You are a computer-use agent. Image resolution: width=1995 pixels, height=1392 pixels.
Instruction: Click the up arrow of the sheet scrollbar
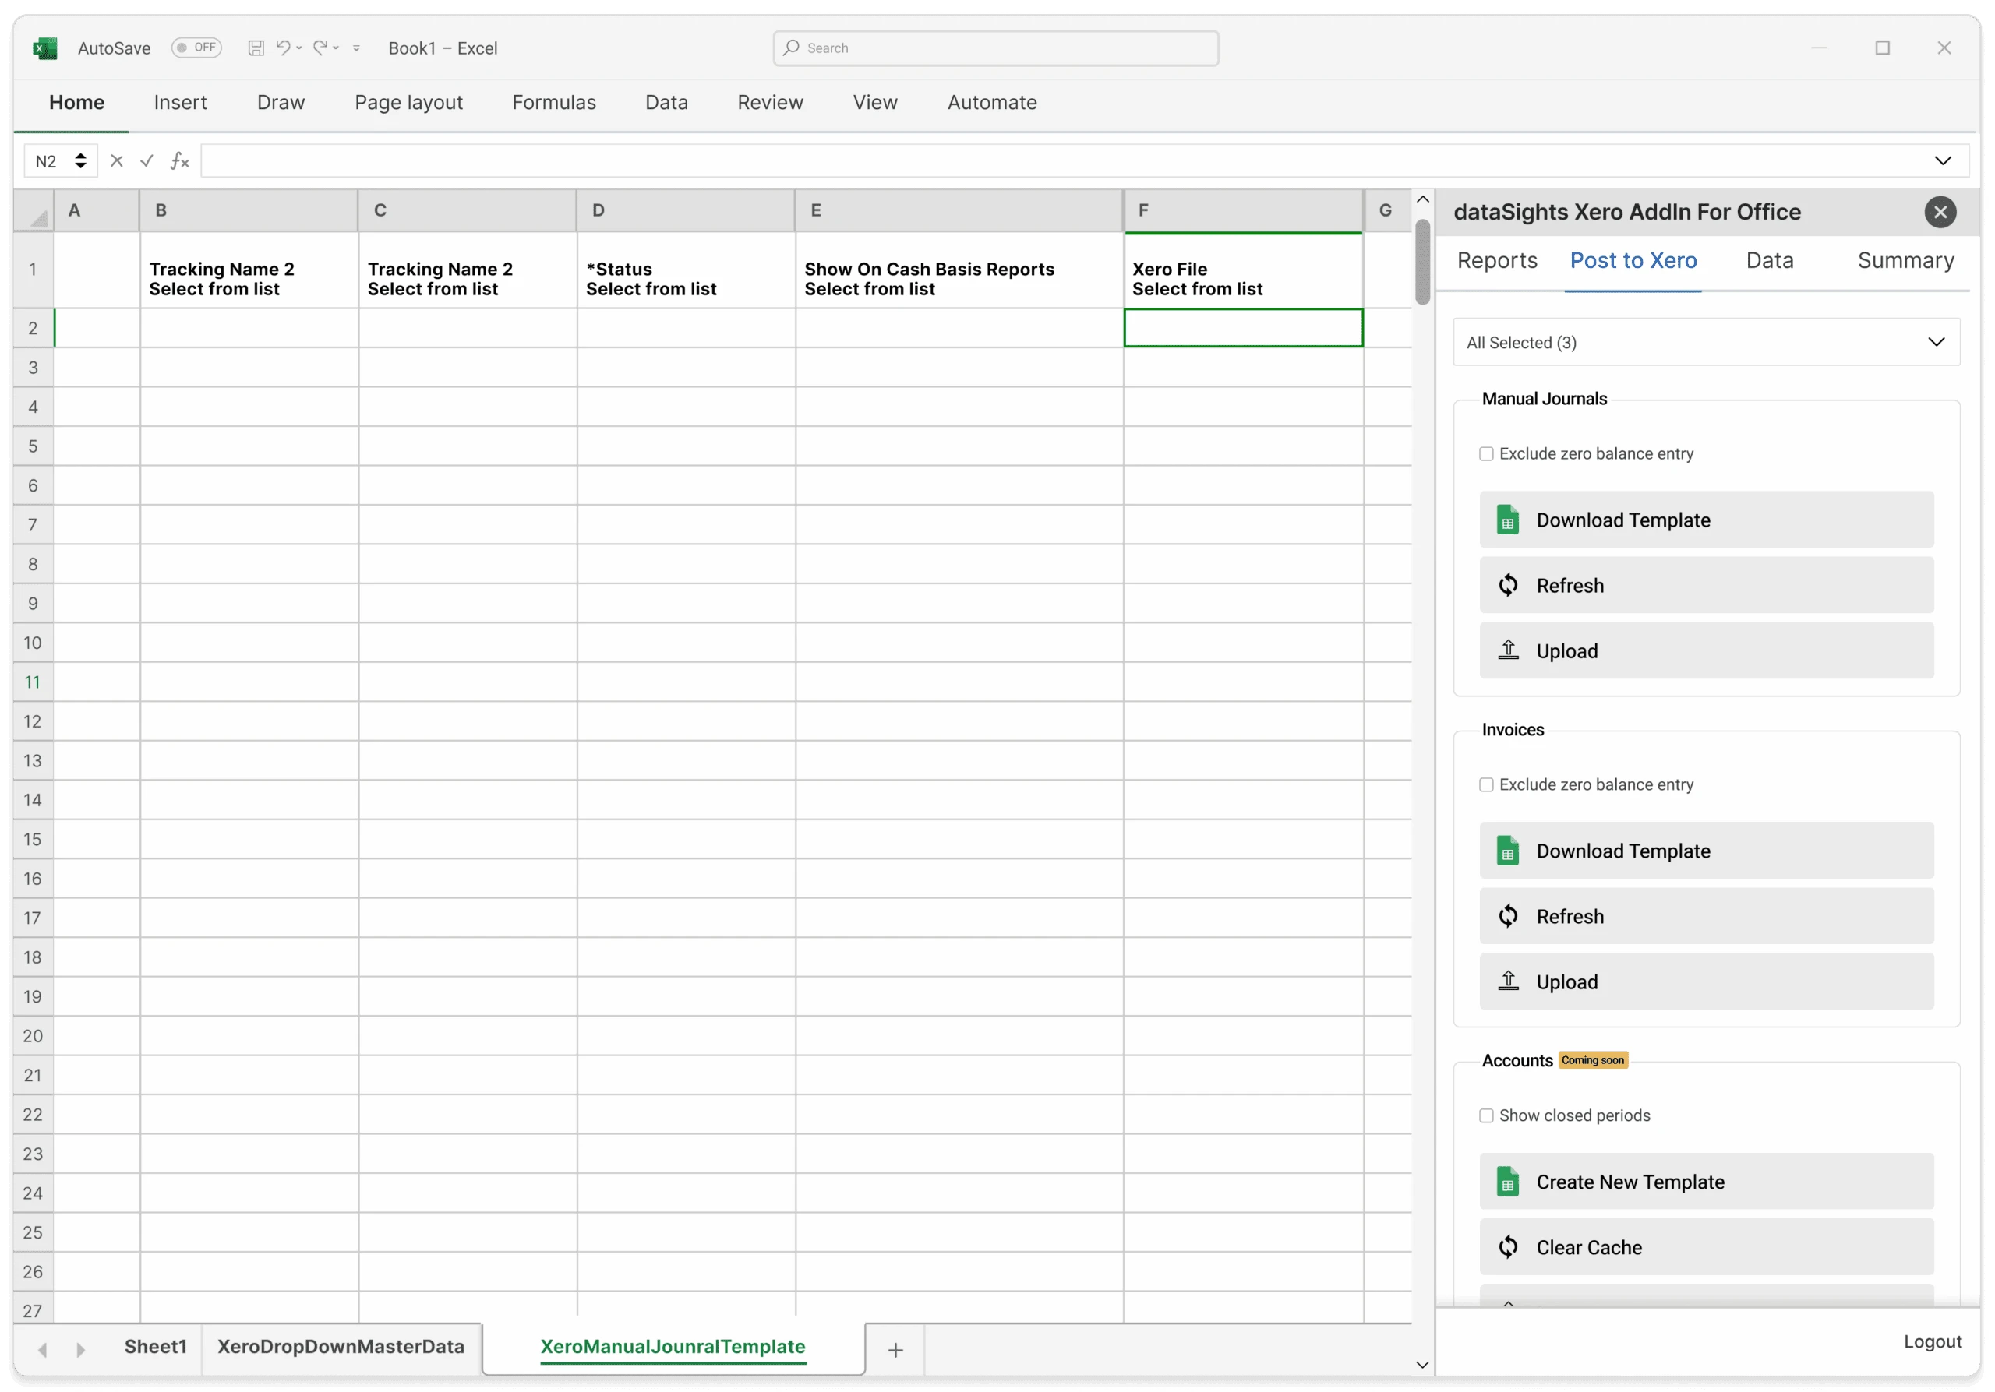(1422, 199)
